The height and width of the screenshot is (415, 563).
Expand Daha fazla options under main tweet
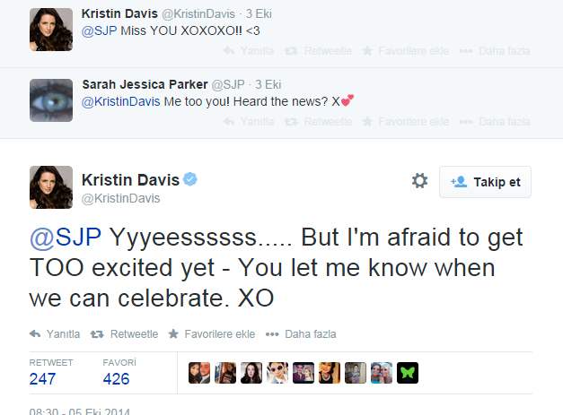coord(301,334)
